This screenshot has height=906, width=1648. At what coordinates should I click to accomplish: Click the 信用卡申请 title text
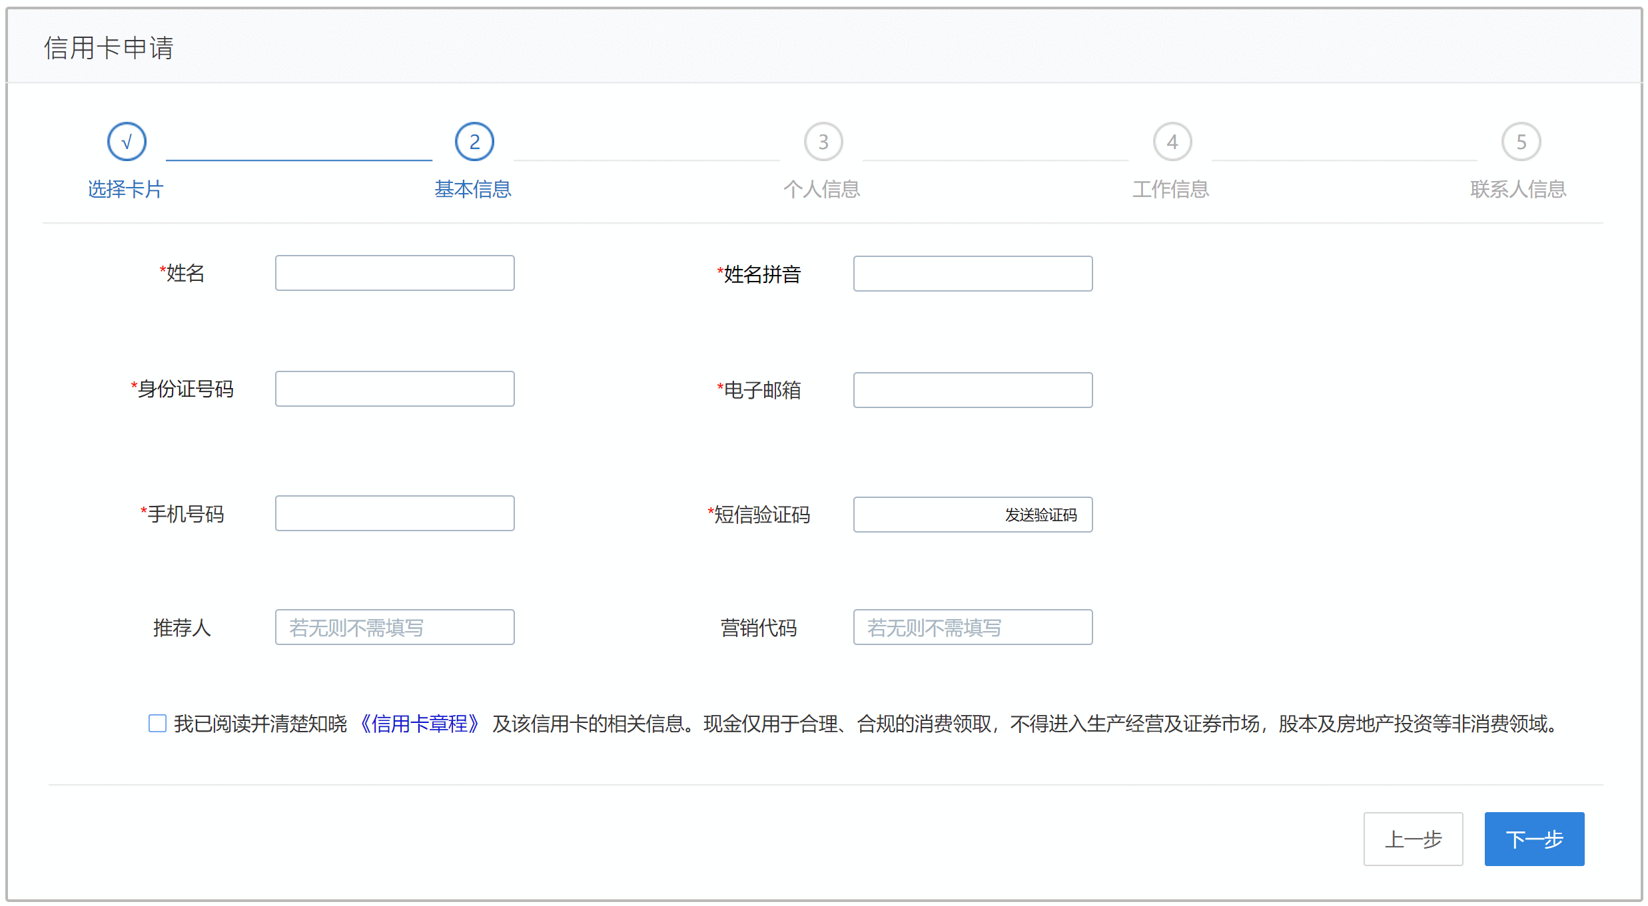coord(109,48)
